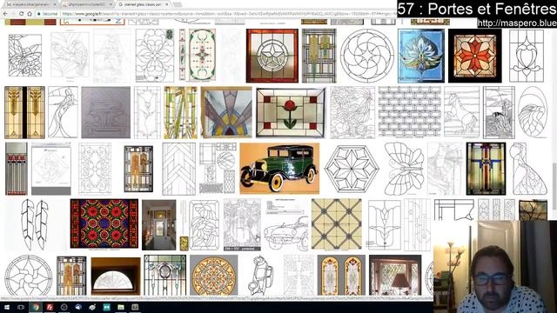
Task: Click the teal square taskbar icon
Action: 106,307
